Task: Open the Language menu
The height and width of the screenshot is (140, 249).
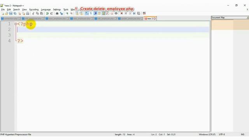Action: click(x=46, y=9)
